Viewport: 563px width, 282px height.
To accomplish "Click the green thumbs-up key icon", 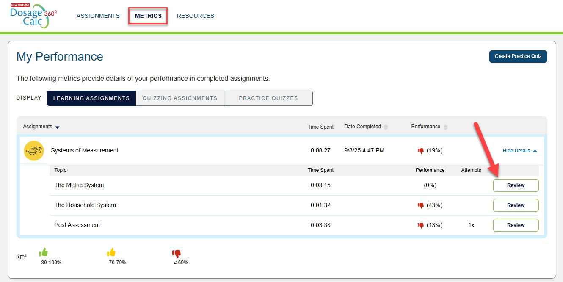I will point(44,252).
